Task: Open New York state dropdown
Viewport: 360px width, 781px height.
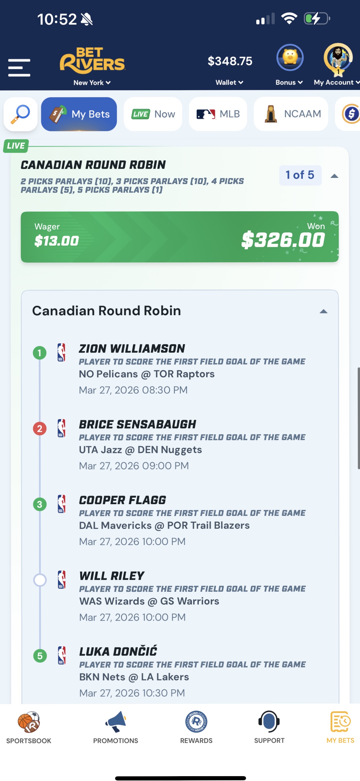Action: 92,83
